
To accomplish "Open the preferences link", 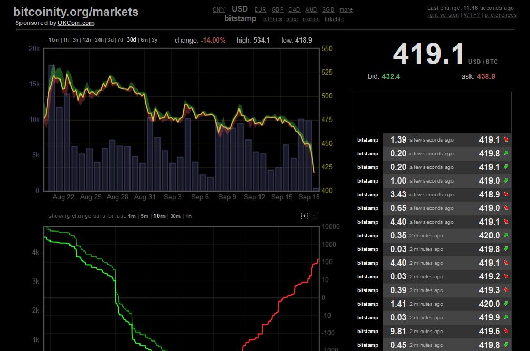I will coord(501,15).
